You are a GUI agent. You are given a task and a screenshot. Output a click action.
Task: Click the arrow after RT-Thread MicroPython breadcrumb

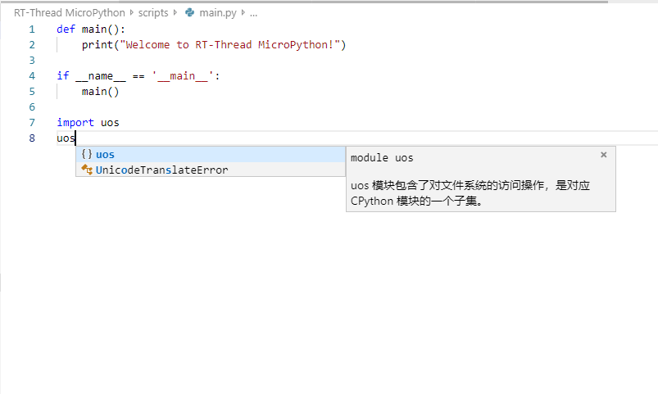tap(132, 13)
